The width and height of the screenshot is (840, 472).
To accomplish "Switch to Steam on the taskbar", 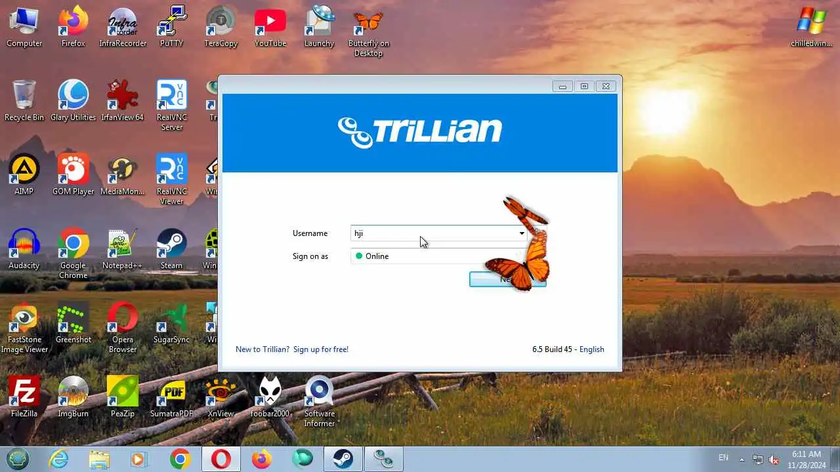I will pyautogui.click(x=343, y=460).
